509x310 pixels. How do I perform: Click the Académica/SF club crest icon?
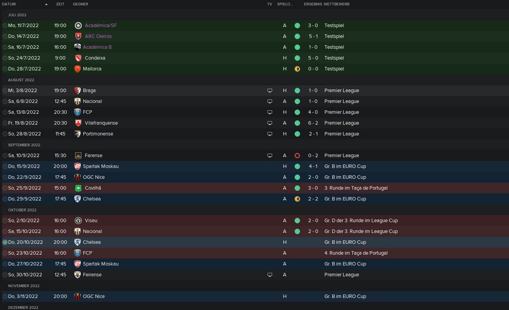78,26
